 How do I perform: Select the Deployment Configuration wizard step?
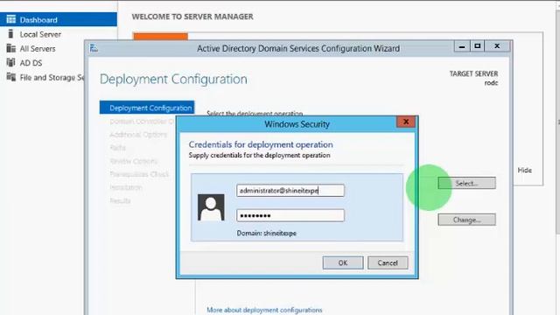[147, 108]
